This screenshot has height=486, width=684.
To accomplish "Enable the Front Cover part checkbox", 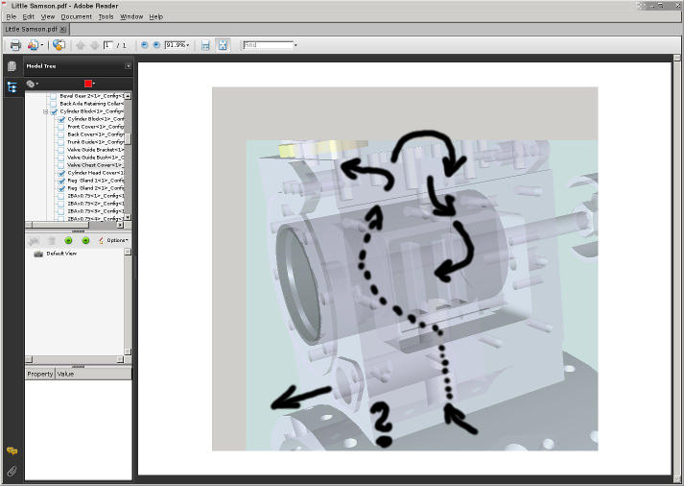I will point(63,127).
